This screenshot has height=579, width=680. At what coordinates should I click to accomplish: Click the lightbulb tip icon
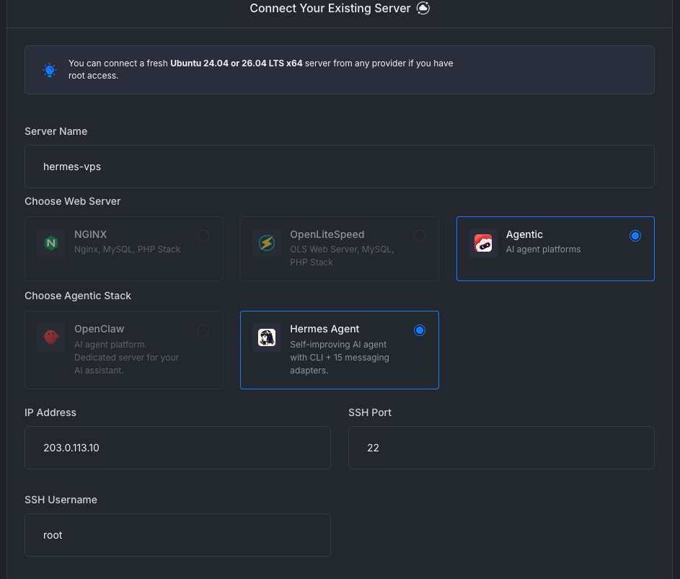pyautogui.click(x=50, y=70)
